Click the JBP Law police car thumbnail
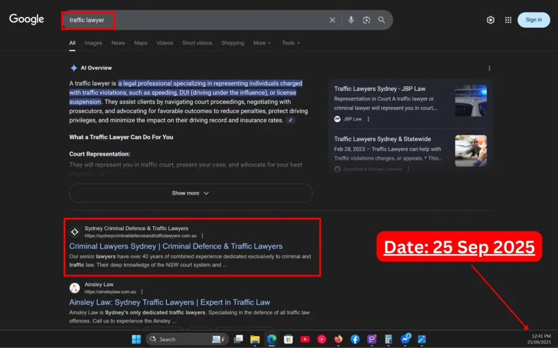This screenshot has height=348, width=558. 470,101
